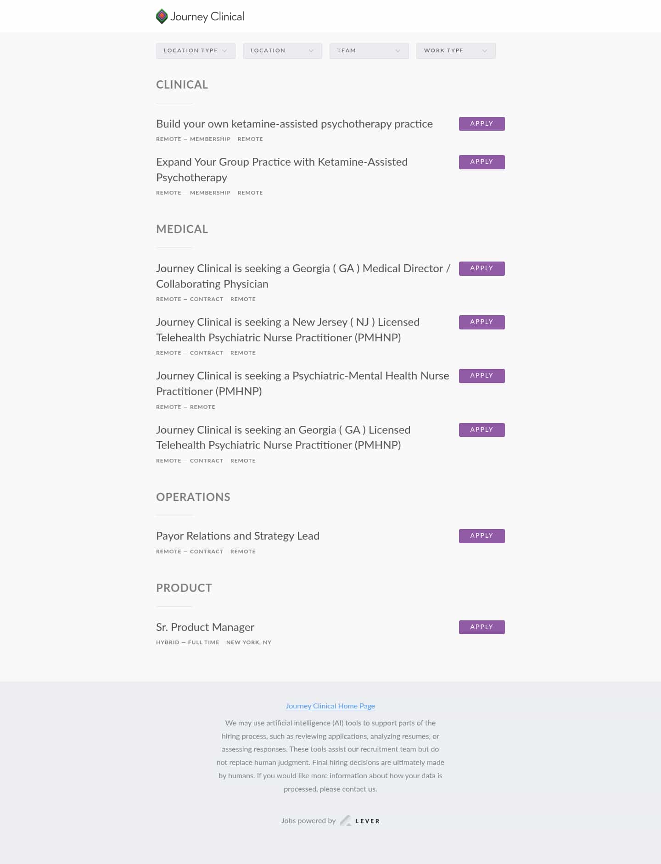Image resolution: width=661 pixels, height=864 pixels.
Task: Open the Location Type dropdown
Action: (196, 50)
